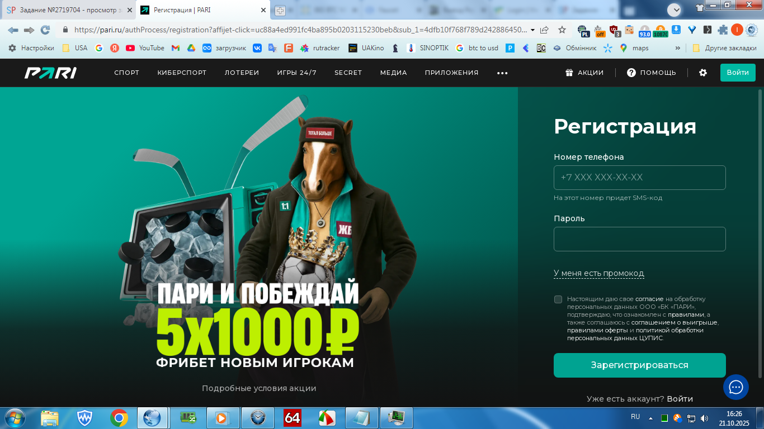Show hidden bookmarks with the double chevron

678,48
